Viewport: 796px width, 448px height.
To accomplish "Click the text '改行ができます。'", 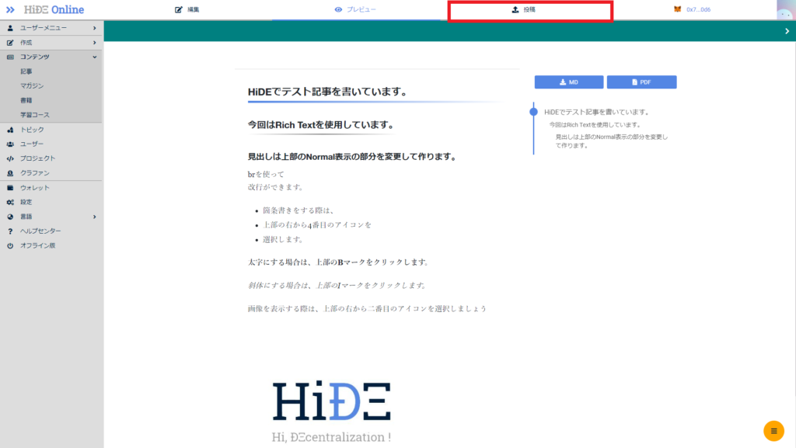I will coord(276,187).
